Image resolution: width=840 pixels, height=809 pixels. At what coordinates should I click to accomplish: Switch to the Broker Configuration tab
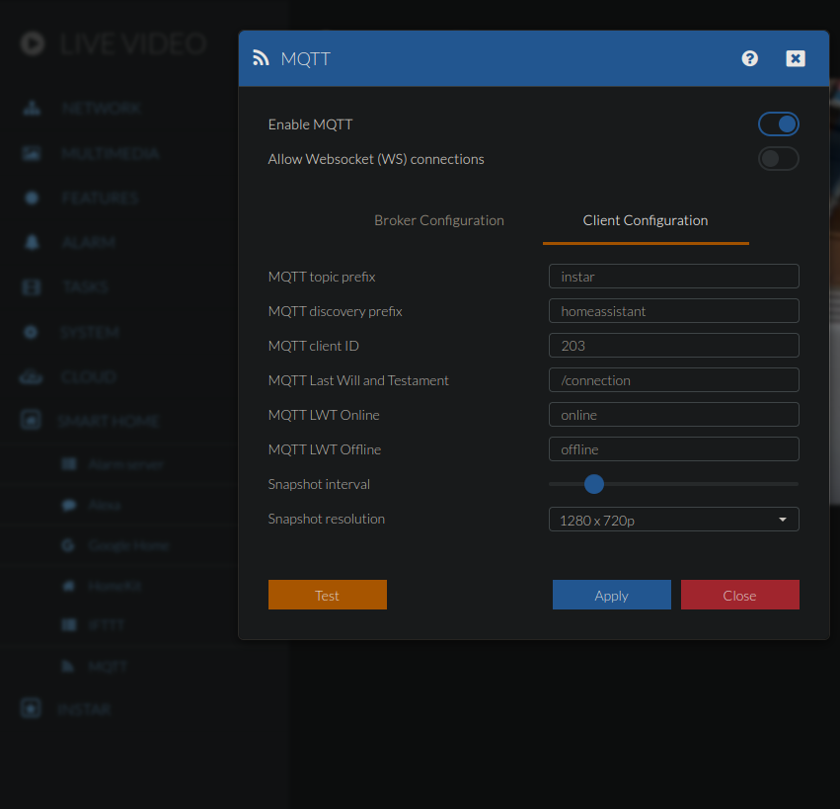pos(439,220)
